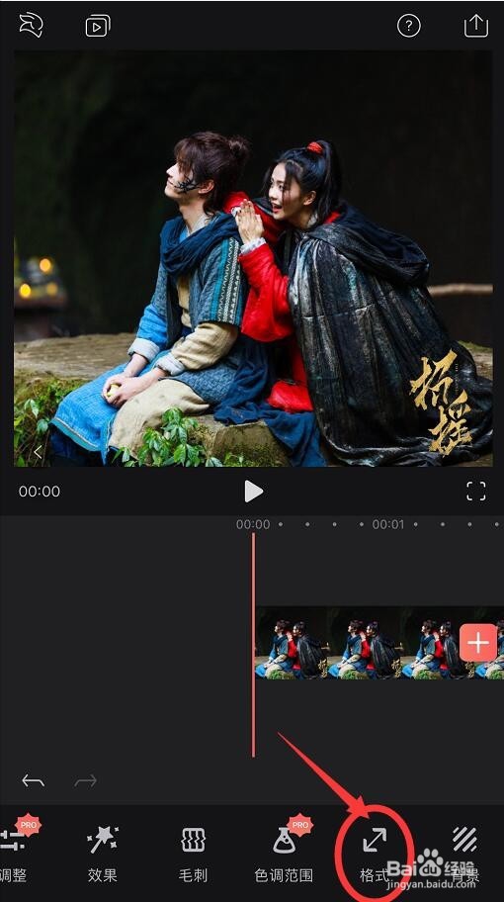
Task: Open the 格式 format tool
Action: click(x=375, y=855)
